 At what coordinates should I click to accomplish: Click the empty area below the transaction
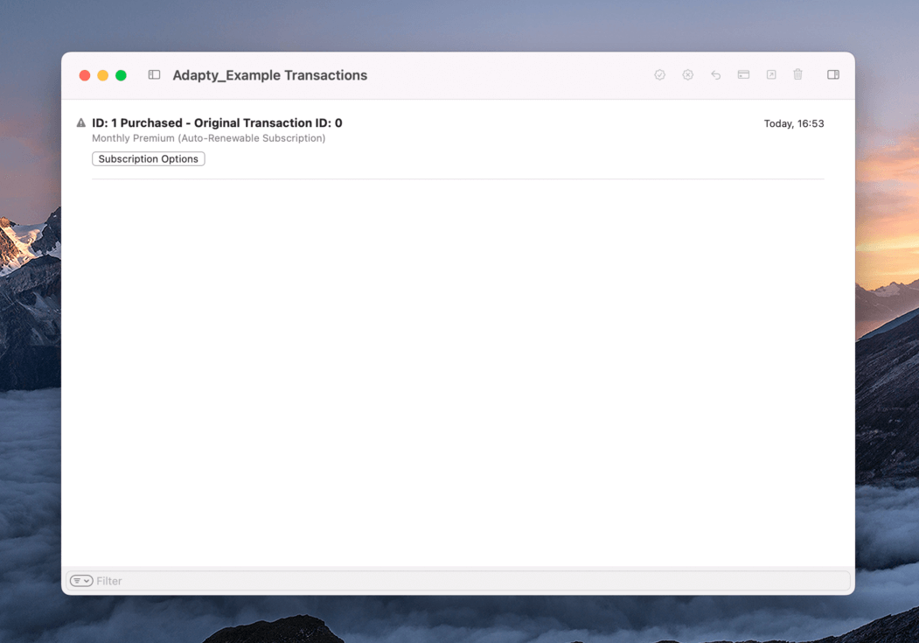coord(457,367)
